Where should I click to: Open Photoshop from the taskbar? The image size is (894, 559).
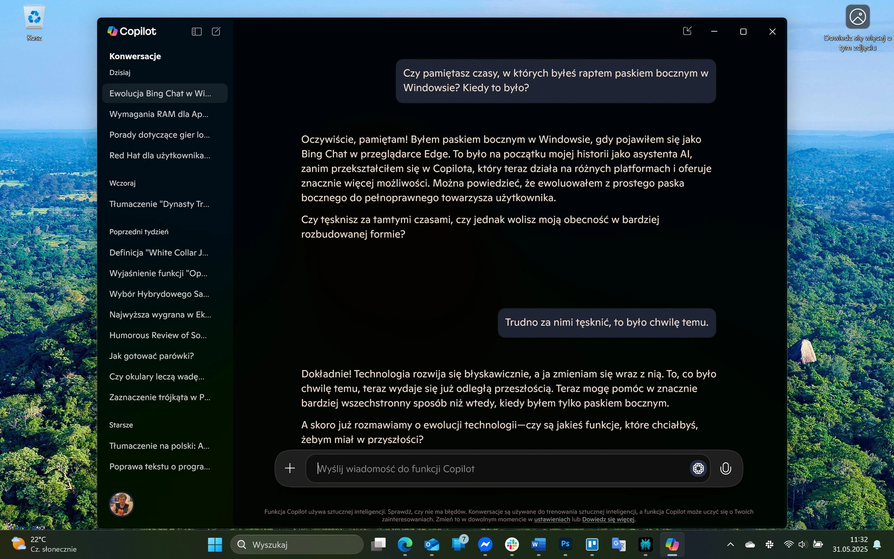(x=565, y=544)
